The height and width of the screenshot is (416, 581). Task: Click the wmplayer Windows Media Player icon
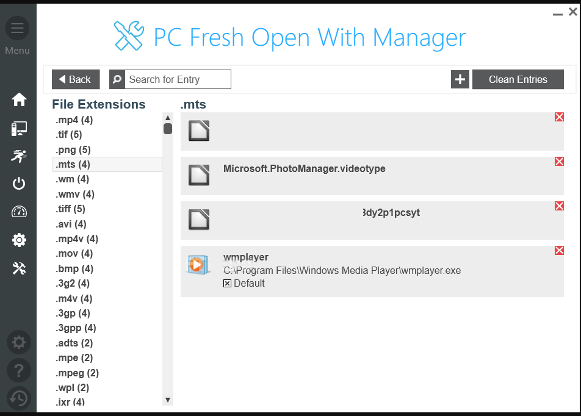pyautogui.click(x=198, y=265)
